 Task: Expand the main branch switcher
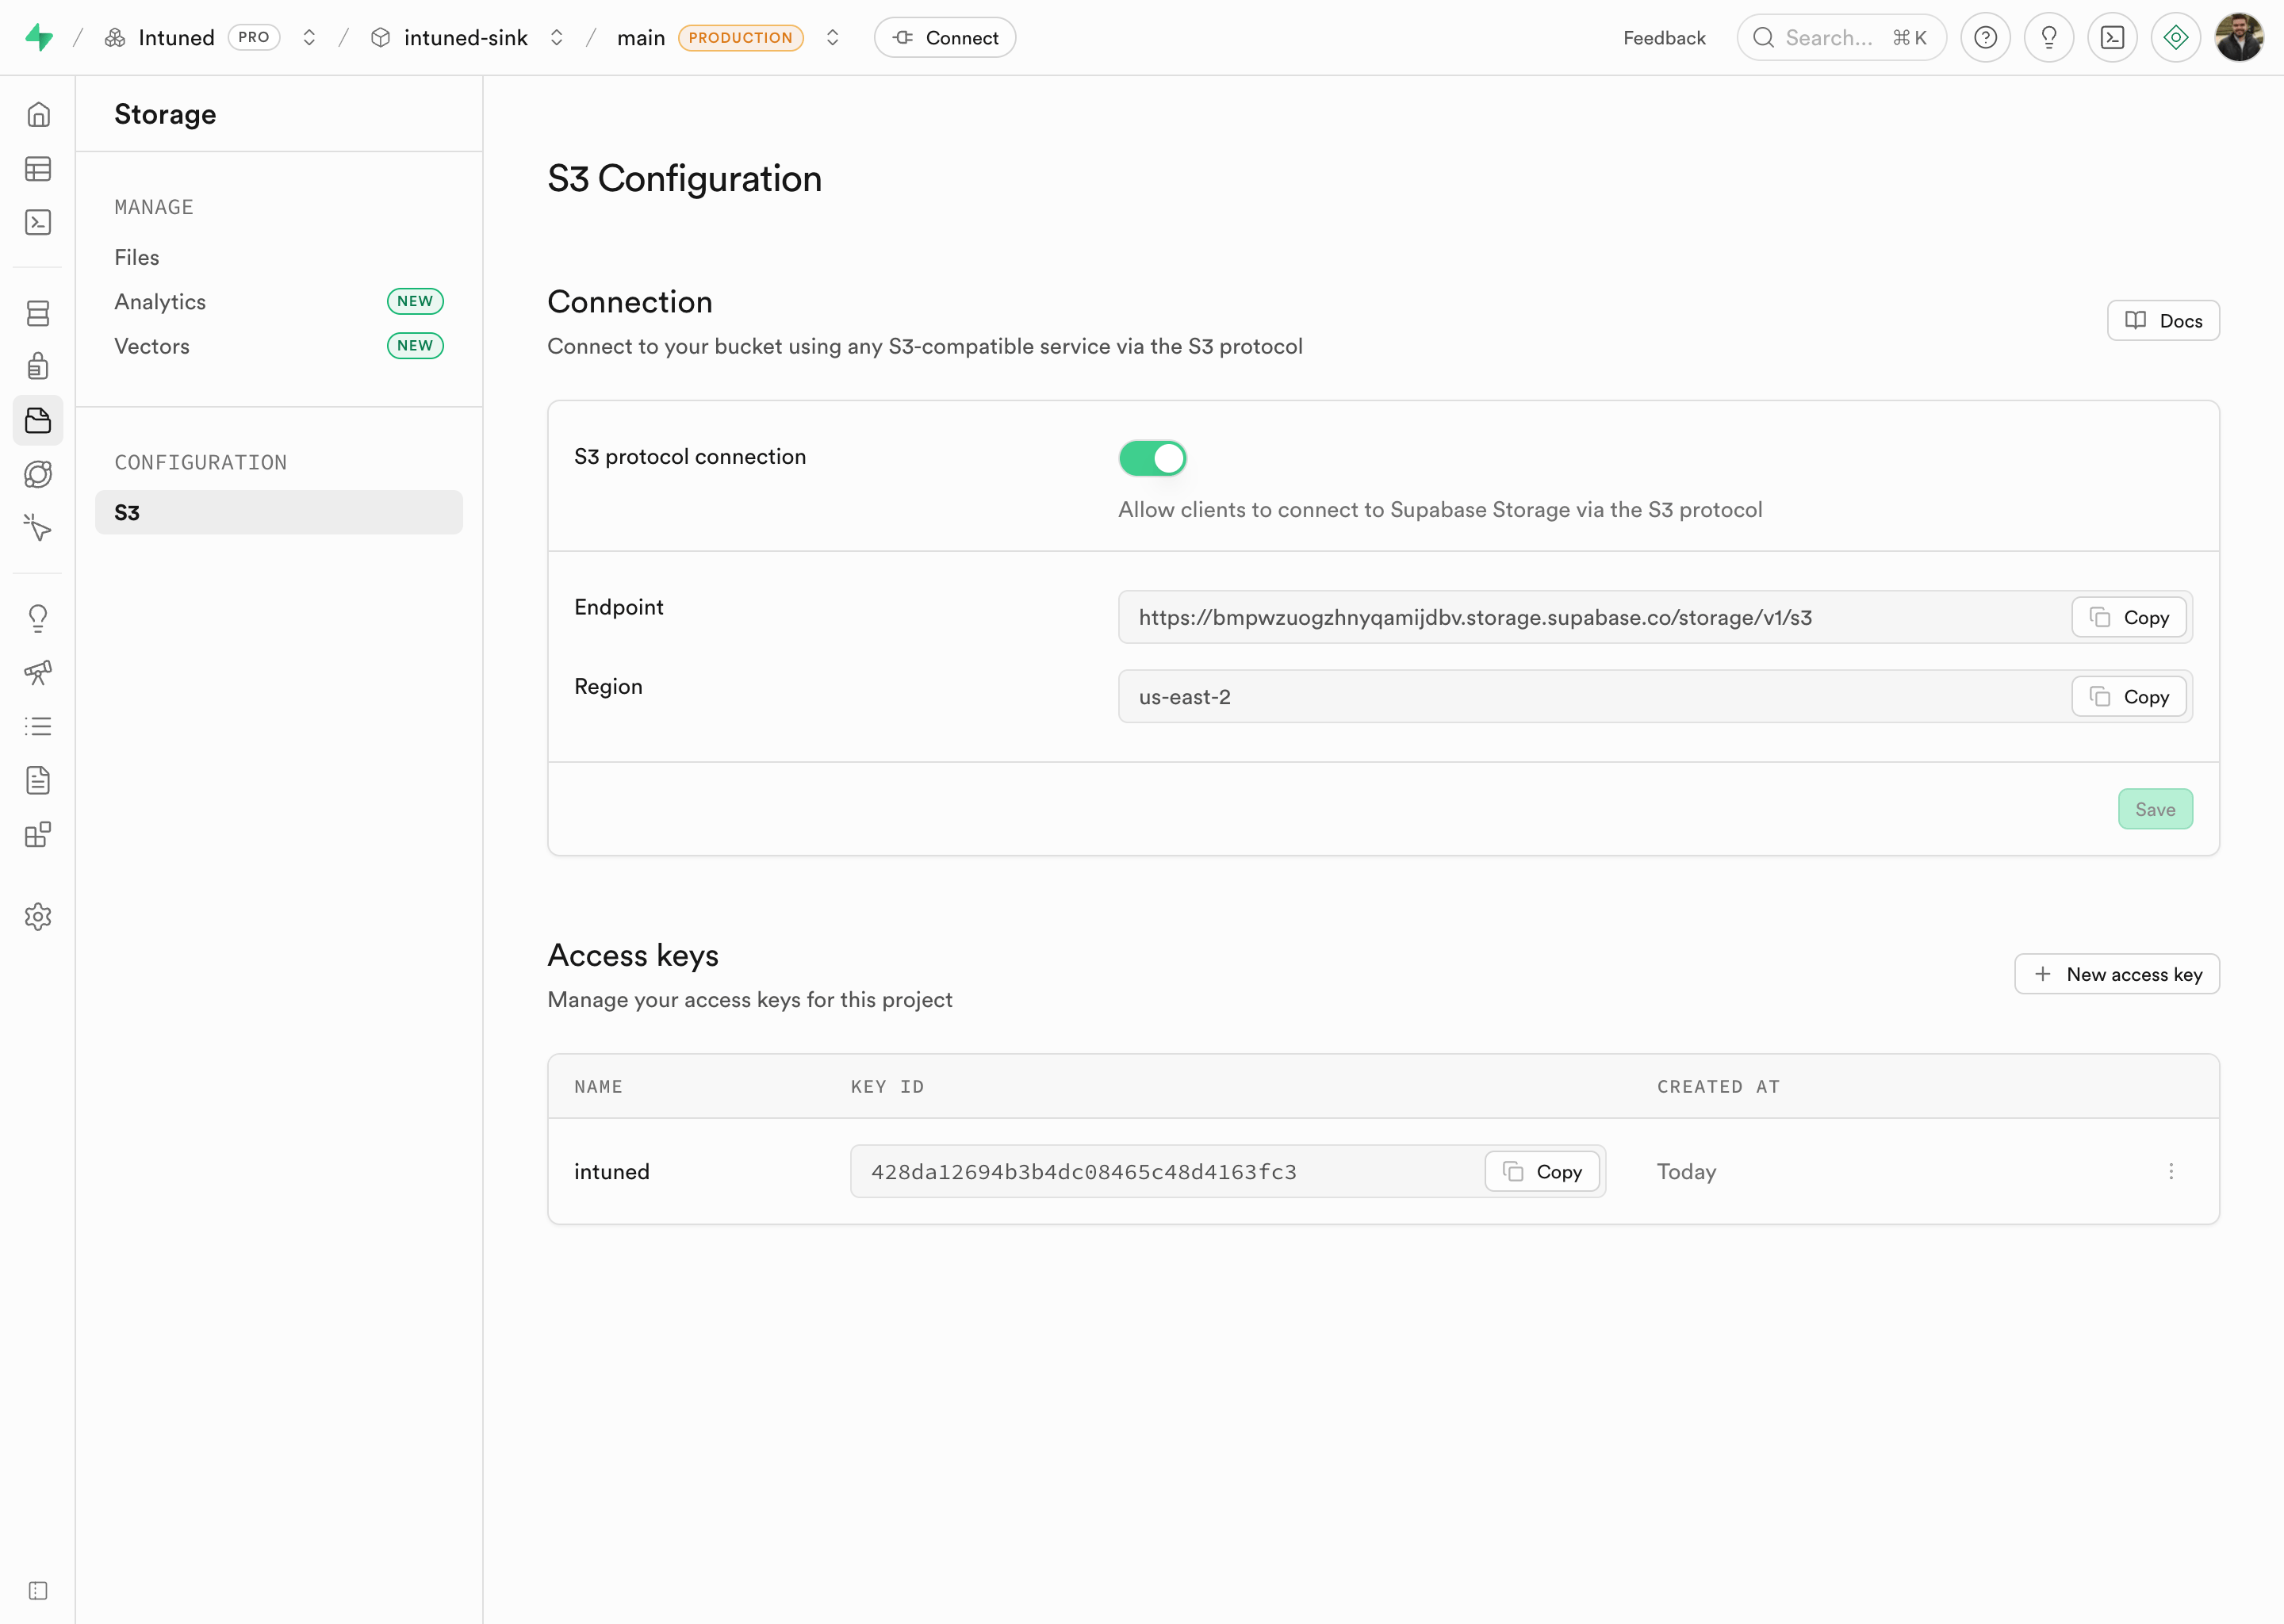tap(832, 38)
